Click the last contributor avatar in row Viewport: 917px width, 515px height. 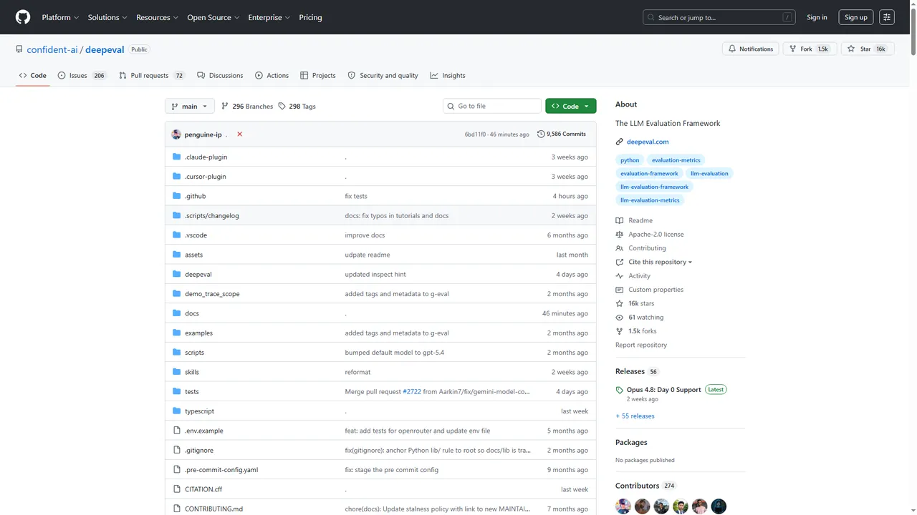tap(719, 506)
